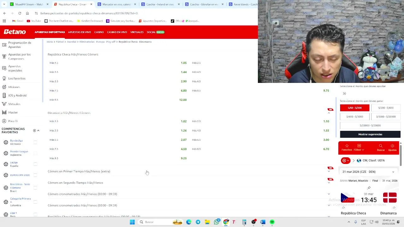The height and width of the screenshot is (227, 404).
Task: Open Windows Start button
Action: click(132, 222)
